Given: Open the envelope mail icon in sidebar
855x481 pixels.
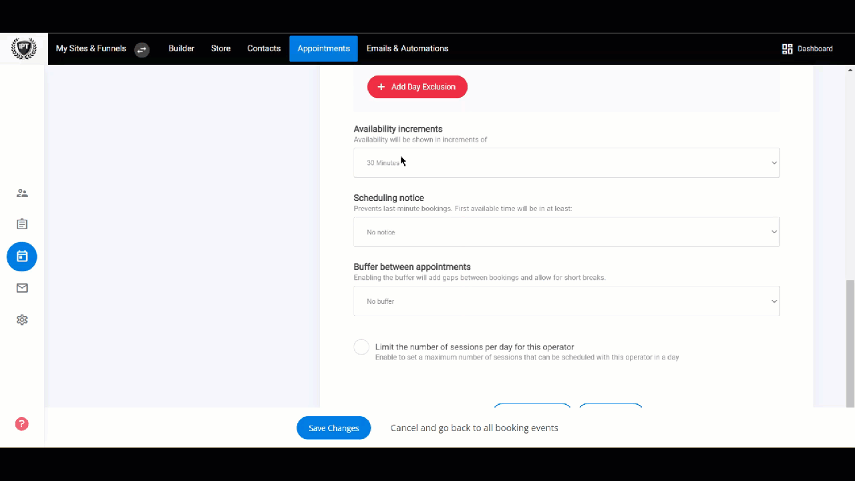Looking at the screenshot, I should [22, 288].
